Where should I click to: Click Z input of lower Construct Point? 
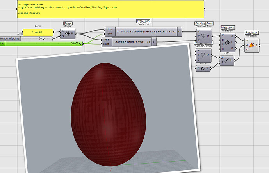(198, 59)
